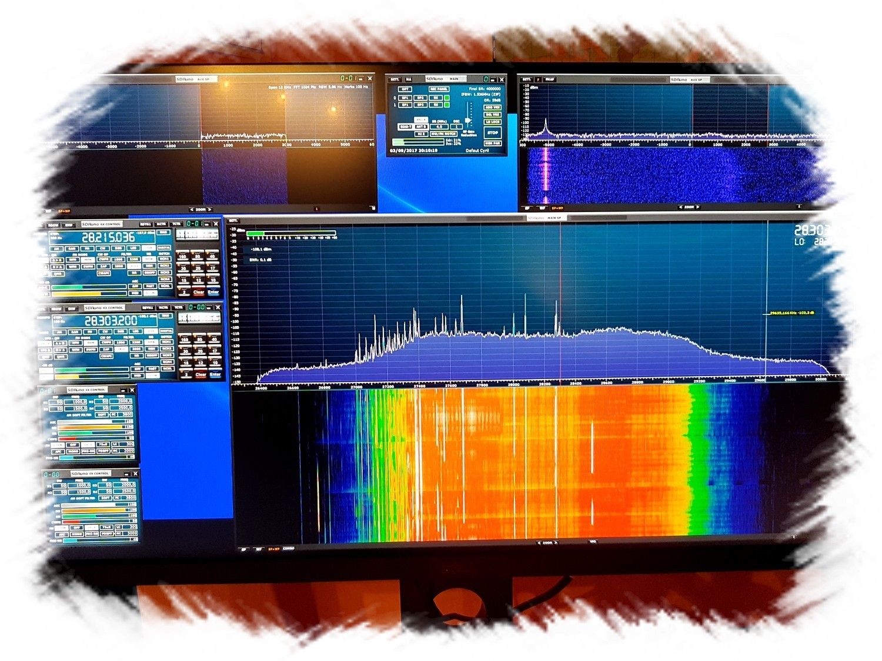Select SP+WF view in the left AUX SP
Image resolution: width=882 pixels, height=661 pixels.
coord(64,211)
